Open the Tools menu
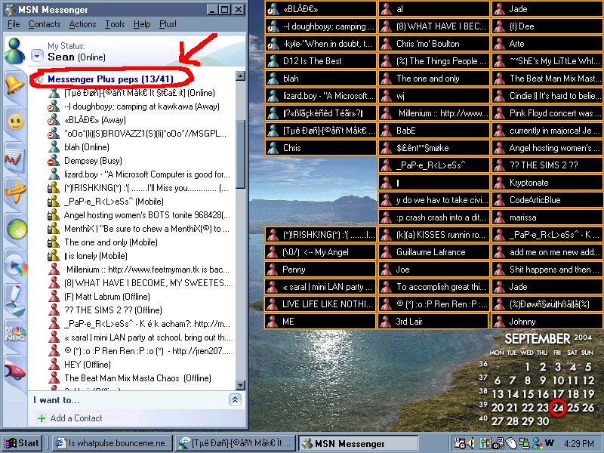Viewport: 604px width, 453px height. pyautogui.click(x=115, y=24)
